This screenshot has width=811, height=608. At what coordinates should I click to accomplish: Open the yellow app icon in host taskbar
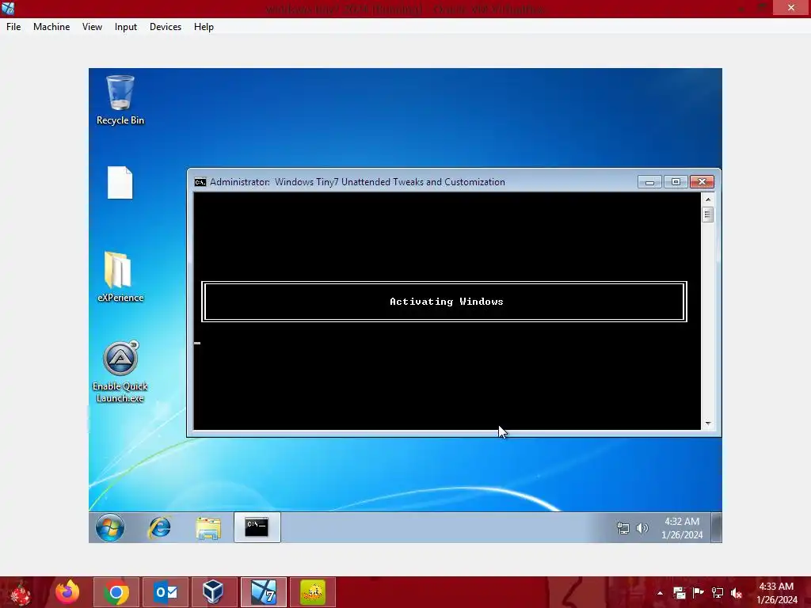pyautogui.click(x=312, y=592)
